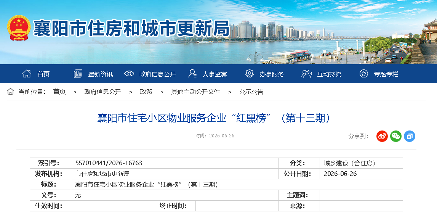Click publisher value 市住房和城市更新局

(x=102, y=174)
